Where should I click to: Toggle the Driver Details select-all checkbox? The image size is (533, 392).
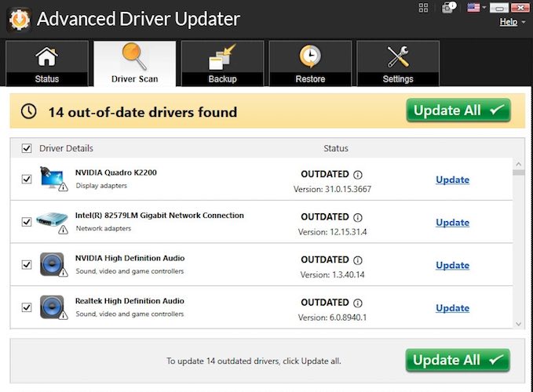[27, 148]
